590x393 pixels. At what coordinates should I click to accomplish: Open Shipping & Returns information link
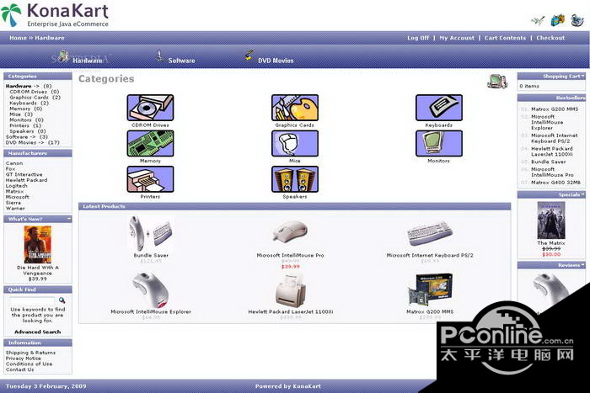click(x=30, y=353)
